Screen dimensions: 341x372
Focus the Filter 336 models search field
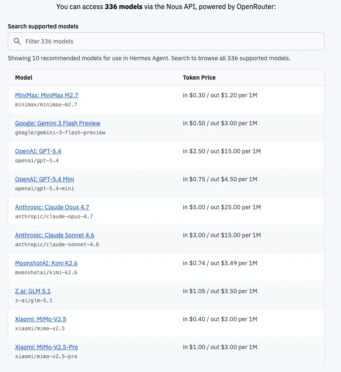pos(166,41)
